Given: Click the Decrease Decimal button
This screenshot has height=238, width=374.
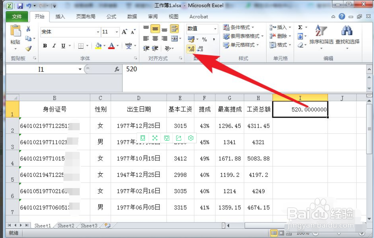Looking at the screenshot, I should 200,49.
